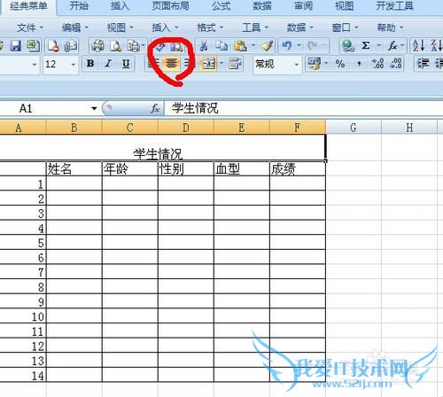Switch to the 审阅 tab
The width and height of the screenshot is (443, 397).
[x=303, y=5]
